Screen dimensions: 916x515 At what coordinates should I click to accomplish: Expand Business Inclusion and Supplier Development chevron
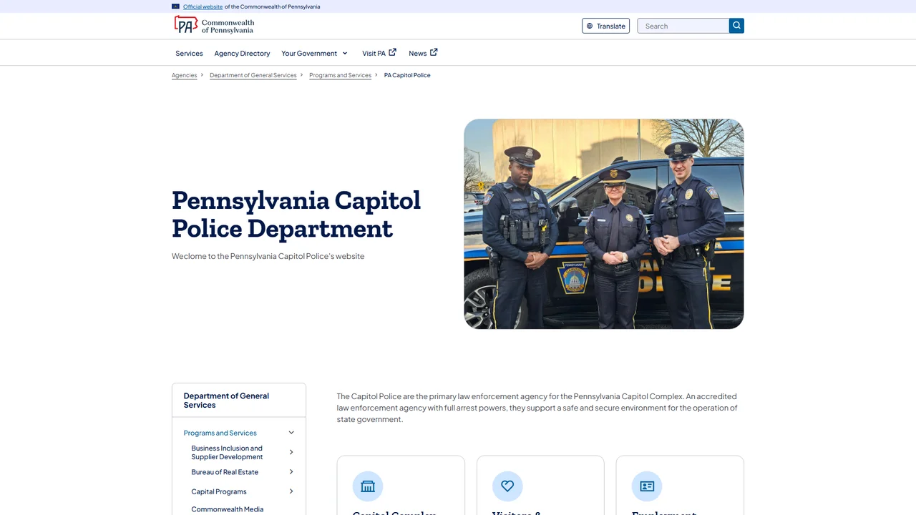coord(291,452)
